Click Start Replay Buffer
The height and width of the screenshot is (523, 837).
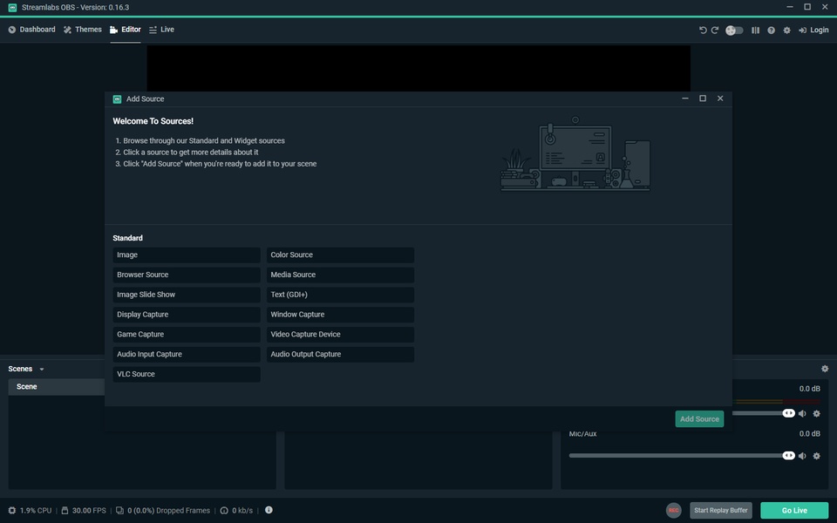pos(721,510)
